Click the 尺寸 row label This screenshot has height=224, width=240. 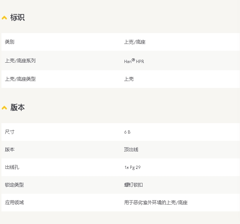click(x=10, y=132)
